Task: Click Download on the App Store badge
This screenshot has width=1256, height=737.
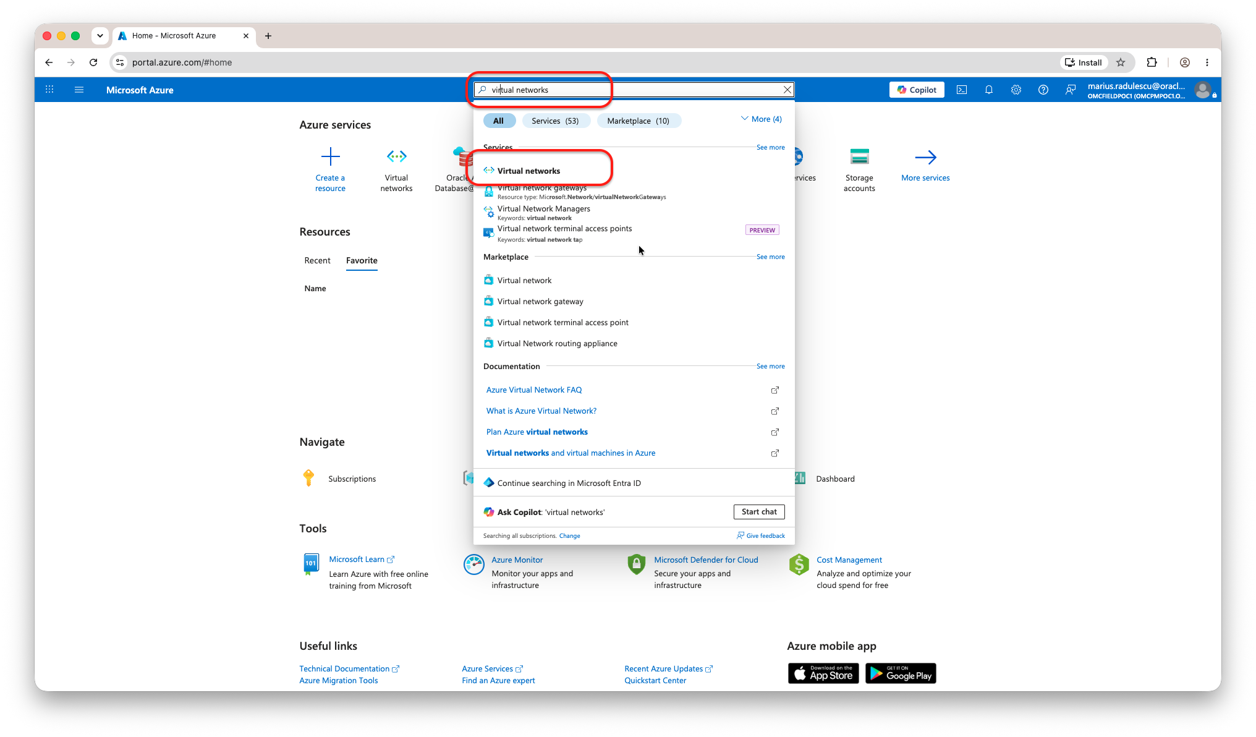Action: 823,673
